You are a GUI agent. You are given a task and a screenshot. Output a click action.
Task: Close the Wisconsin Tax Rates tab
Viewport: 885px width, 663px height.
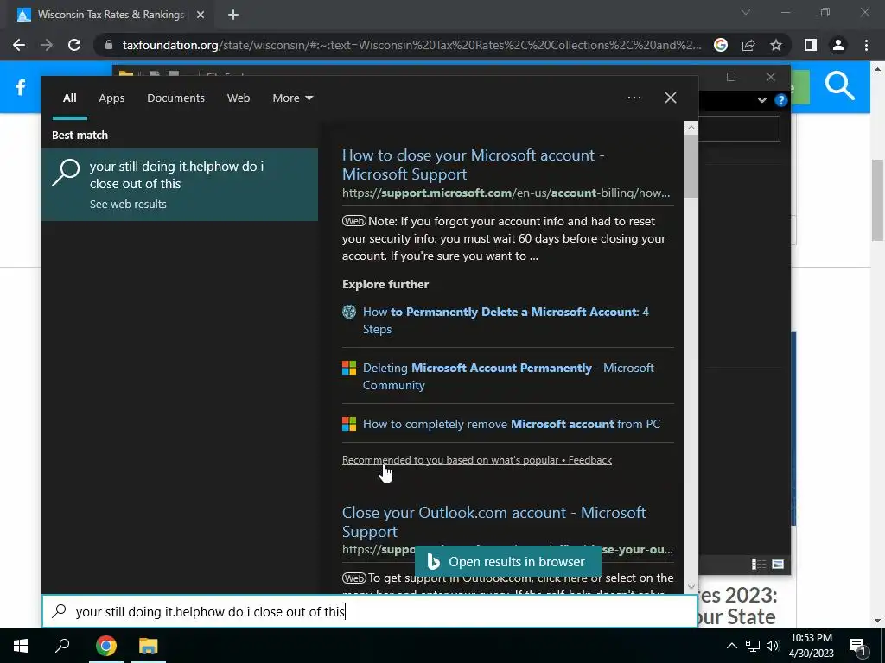[x=201, y=15]
